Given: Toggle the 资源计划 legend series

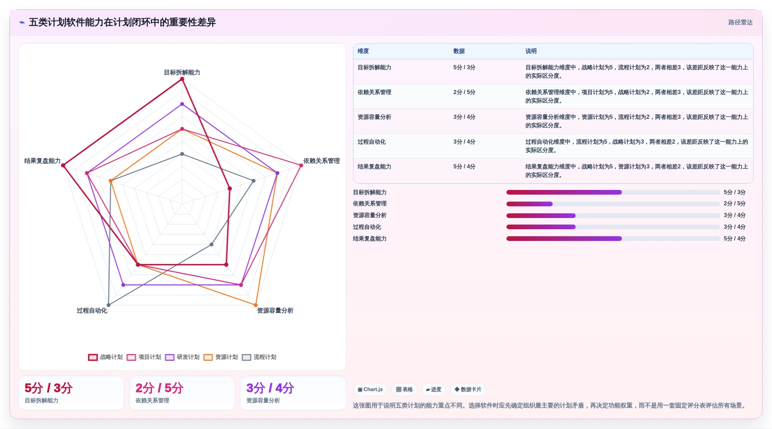Looking at the screenshot, I should 221,357.
